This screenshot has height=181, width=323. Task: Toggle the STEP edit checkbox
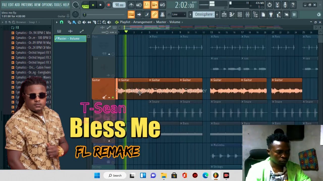(x=107, y=32)
